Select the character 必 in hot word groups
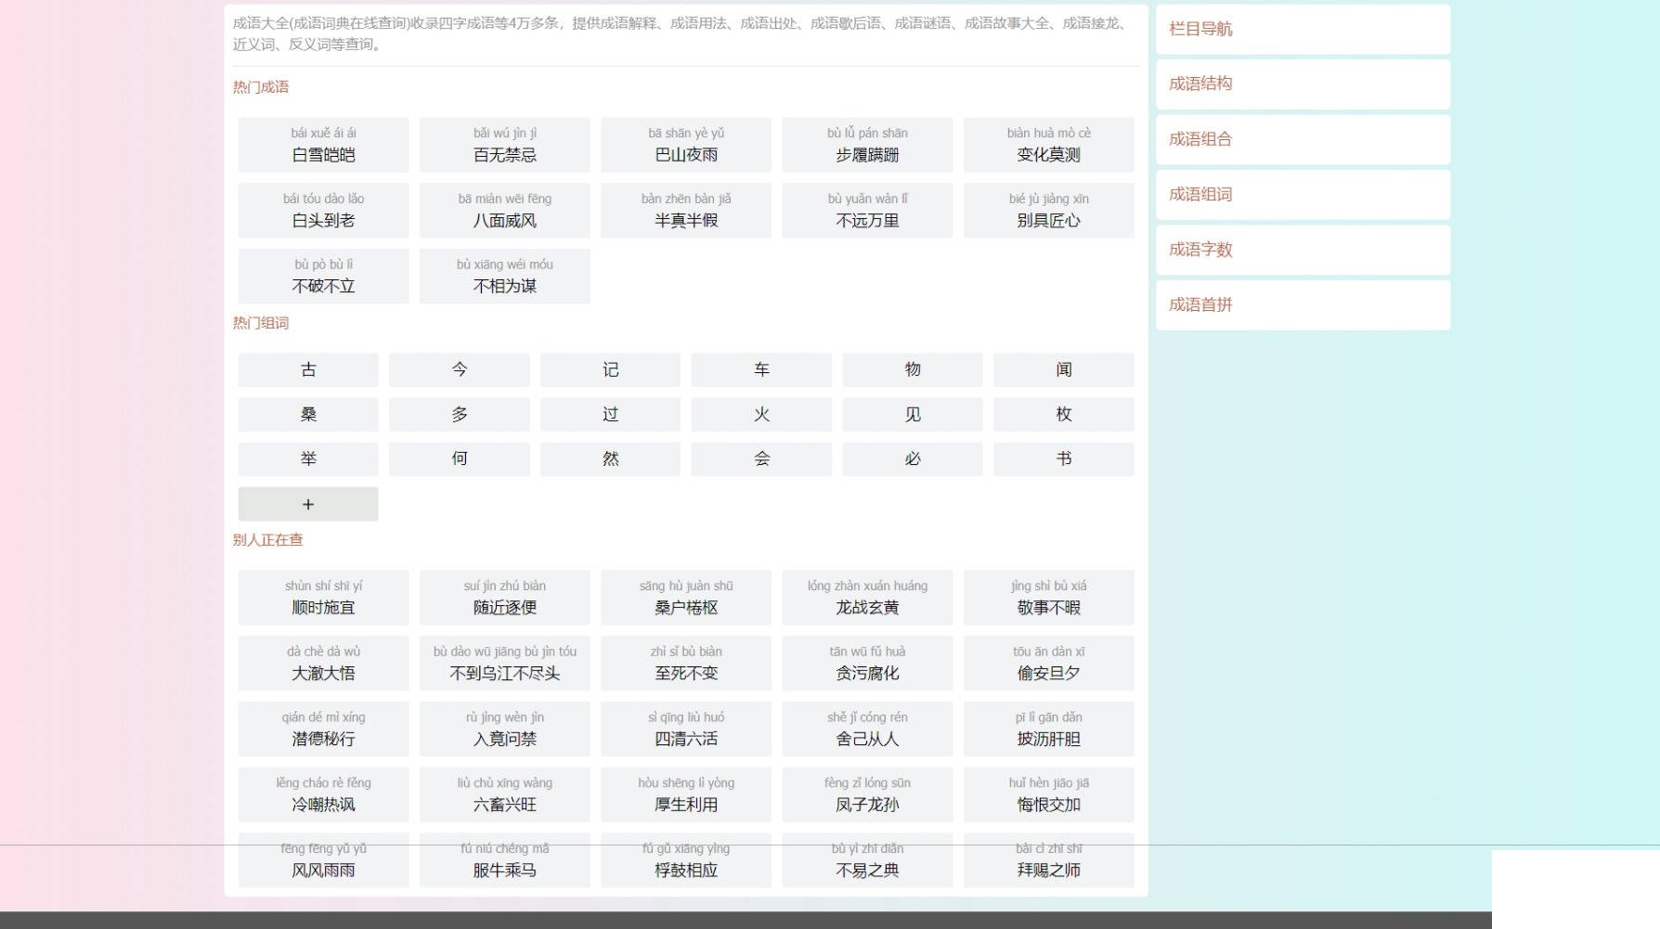The image size is (1660, 929). (913, 459)
